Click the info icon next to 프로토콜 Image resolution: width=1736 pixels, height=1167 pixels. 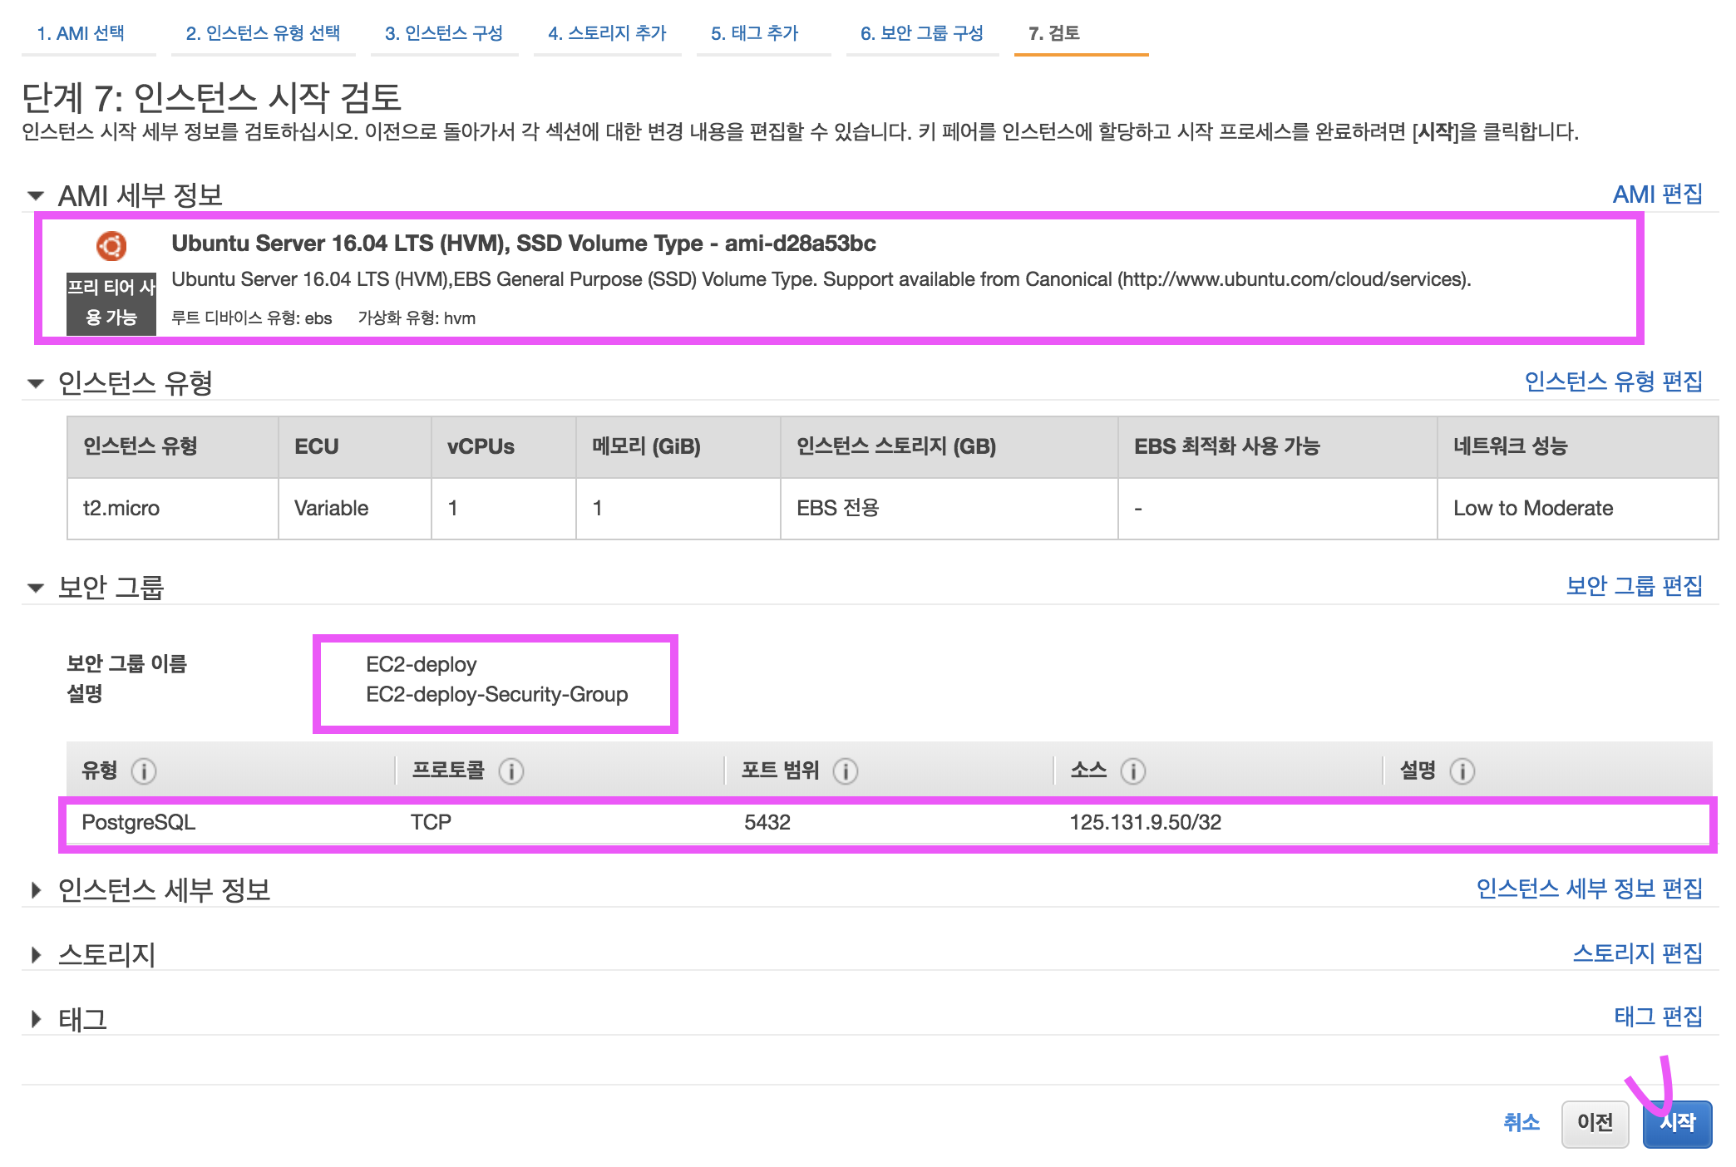click(x=511, y=771)
